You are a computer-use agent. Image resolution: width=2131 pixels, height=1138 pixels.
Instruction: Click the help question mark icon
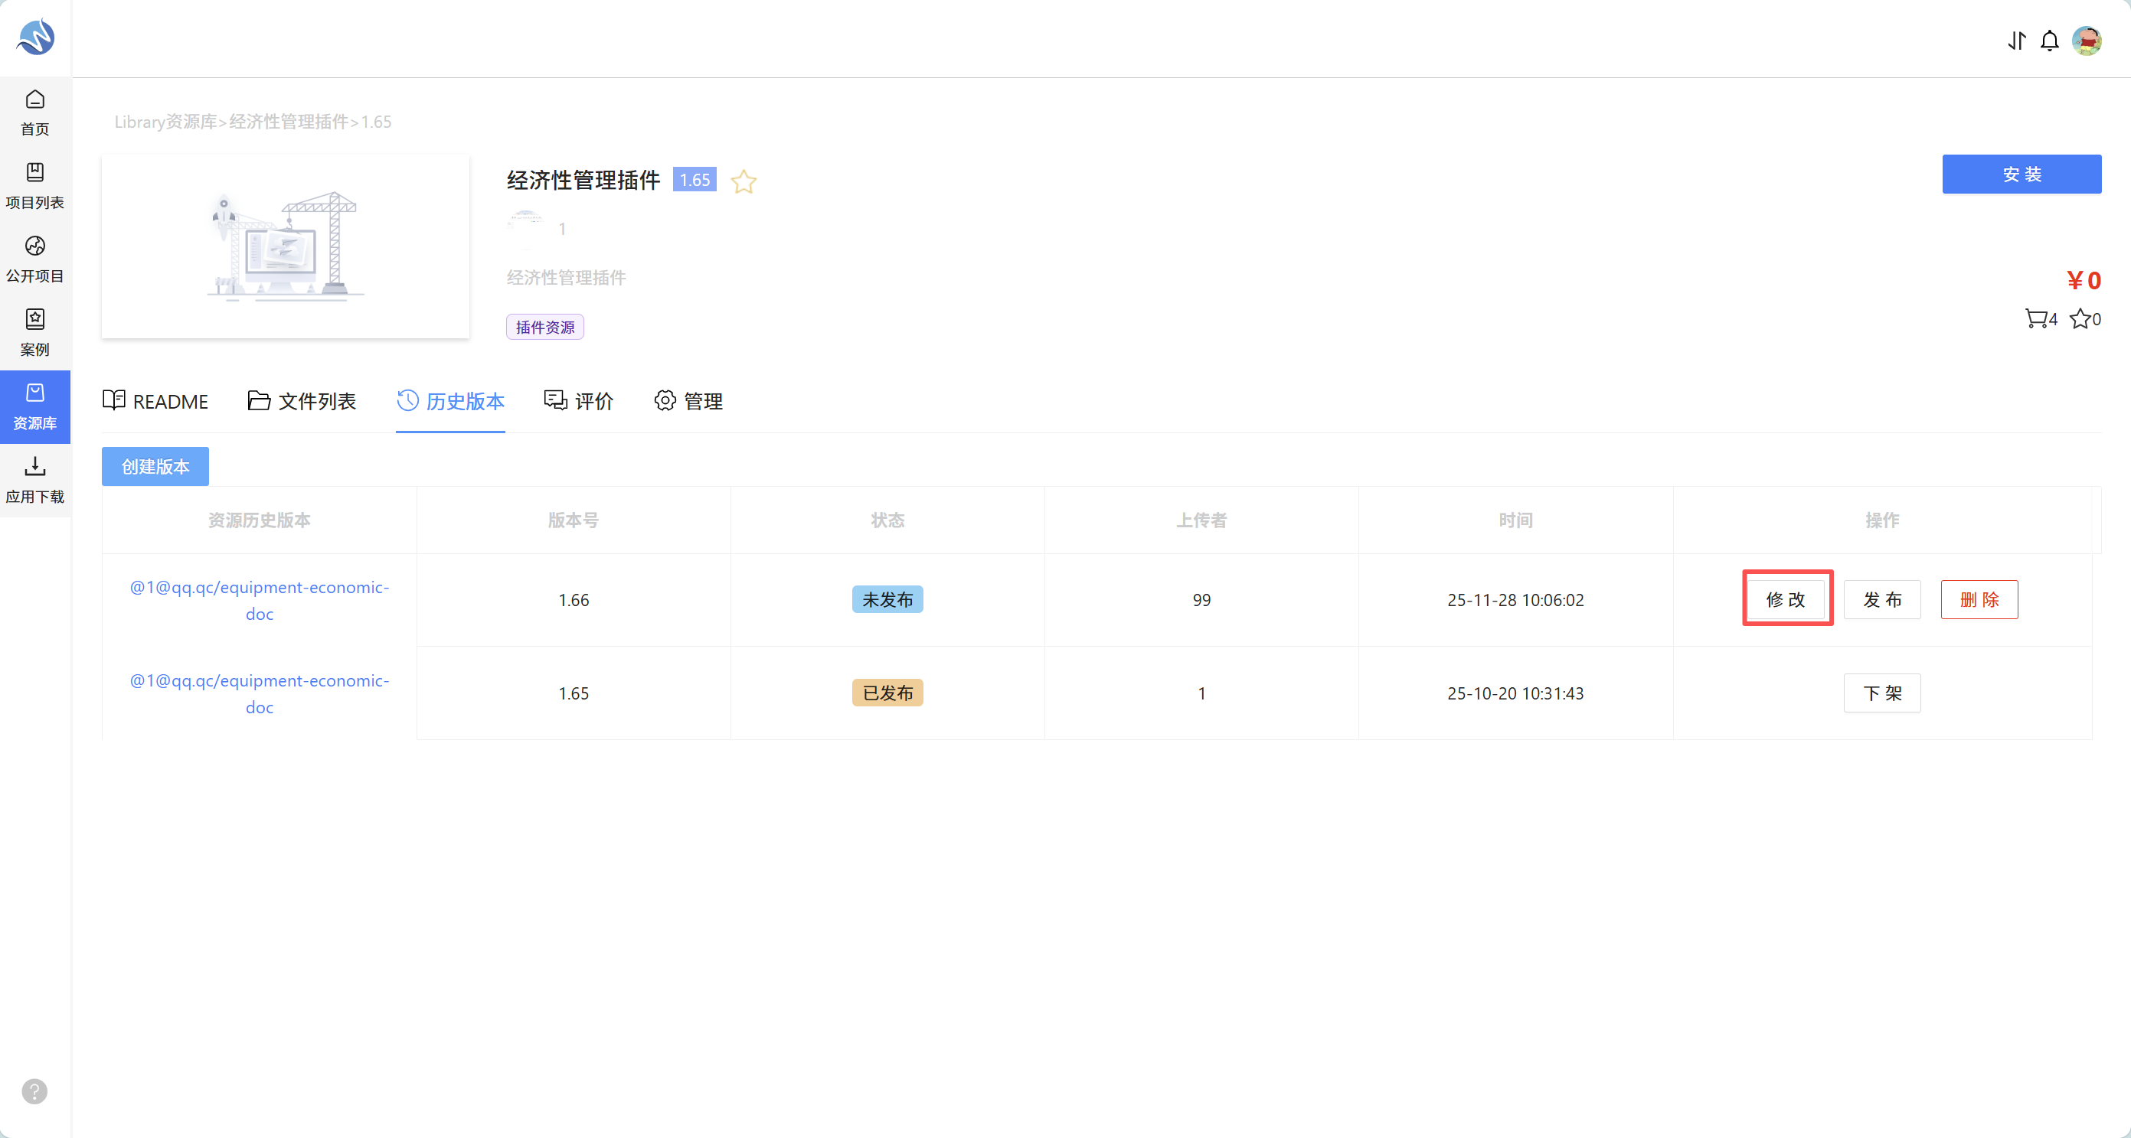click(x=34, y=1091)
